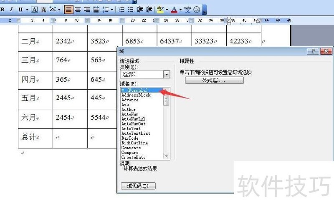Decrease the paragraph indent

point(140,10)
